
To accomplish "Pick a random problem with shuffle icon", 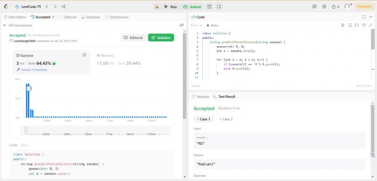I will point(63,7).
